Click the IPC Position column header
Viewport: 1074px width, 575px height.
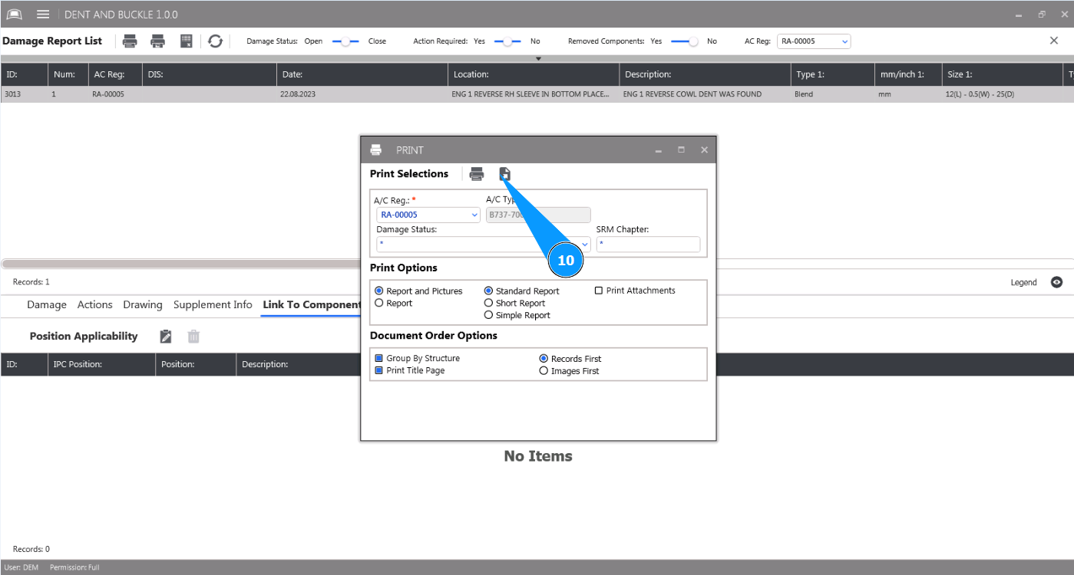101,364
